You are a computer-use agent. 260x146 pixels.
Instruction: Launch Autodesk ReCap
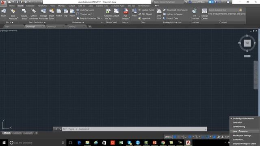click(x=108, y=14)
